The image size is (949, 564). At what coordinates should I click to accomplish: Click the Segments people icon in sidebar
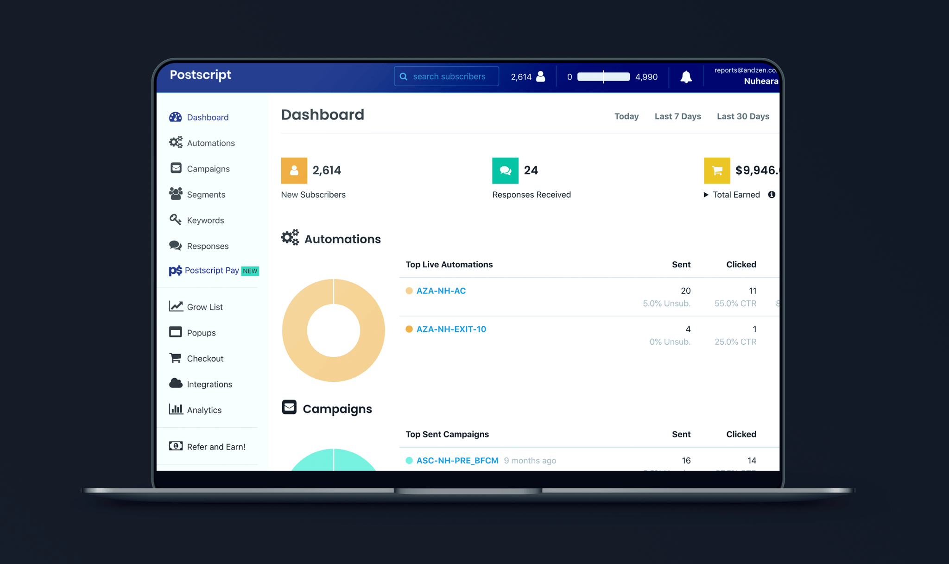coord(176,194)
